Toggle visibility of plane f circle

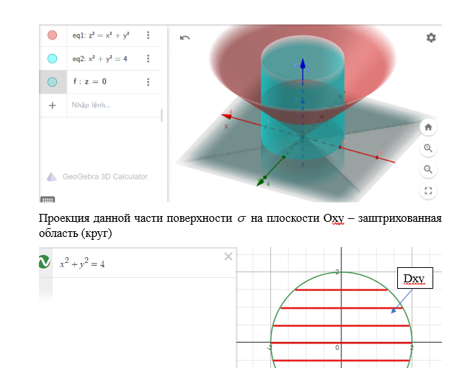52,82
